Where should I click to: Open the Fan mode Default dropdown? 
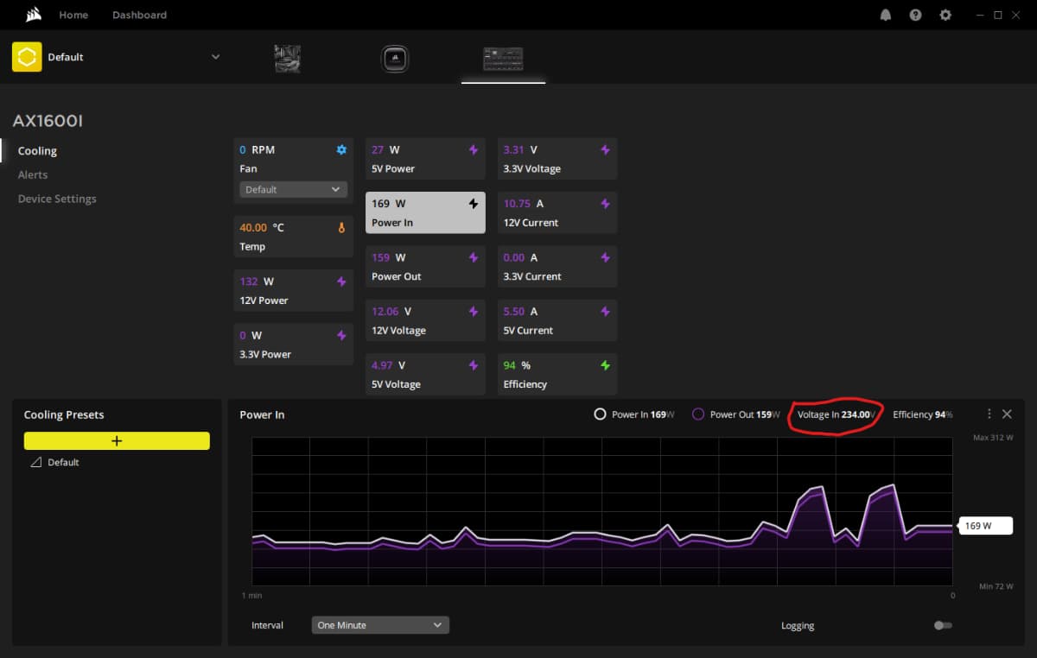pyautogui.click(x=293, y=189)
